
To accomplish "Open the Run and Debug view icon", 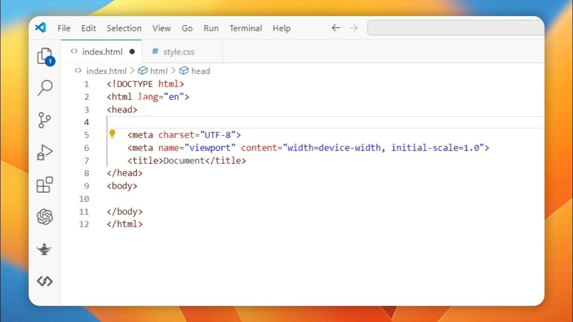I will coord(45,153).
